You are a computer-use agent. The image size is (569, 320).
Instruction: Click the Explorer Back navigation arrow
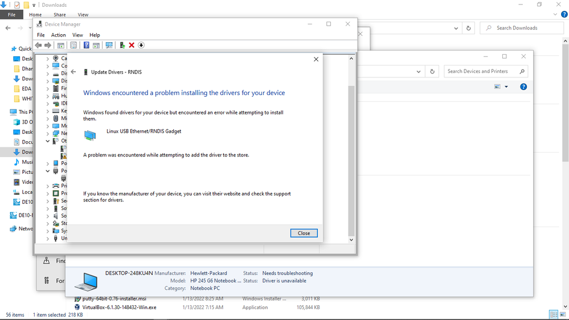pyautogui.click(x=8, y=28)
